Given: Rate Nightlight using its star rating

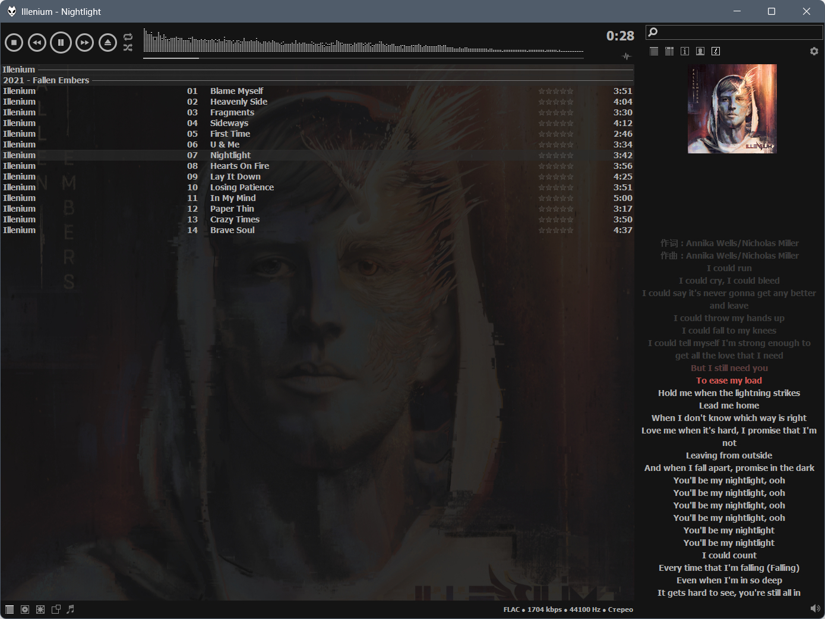Looking at the screenshot, I should (x=556, y=155).
